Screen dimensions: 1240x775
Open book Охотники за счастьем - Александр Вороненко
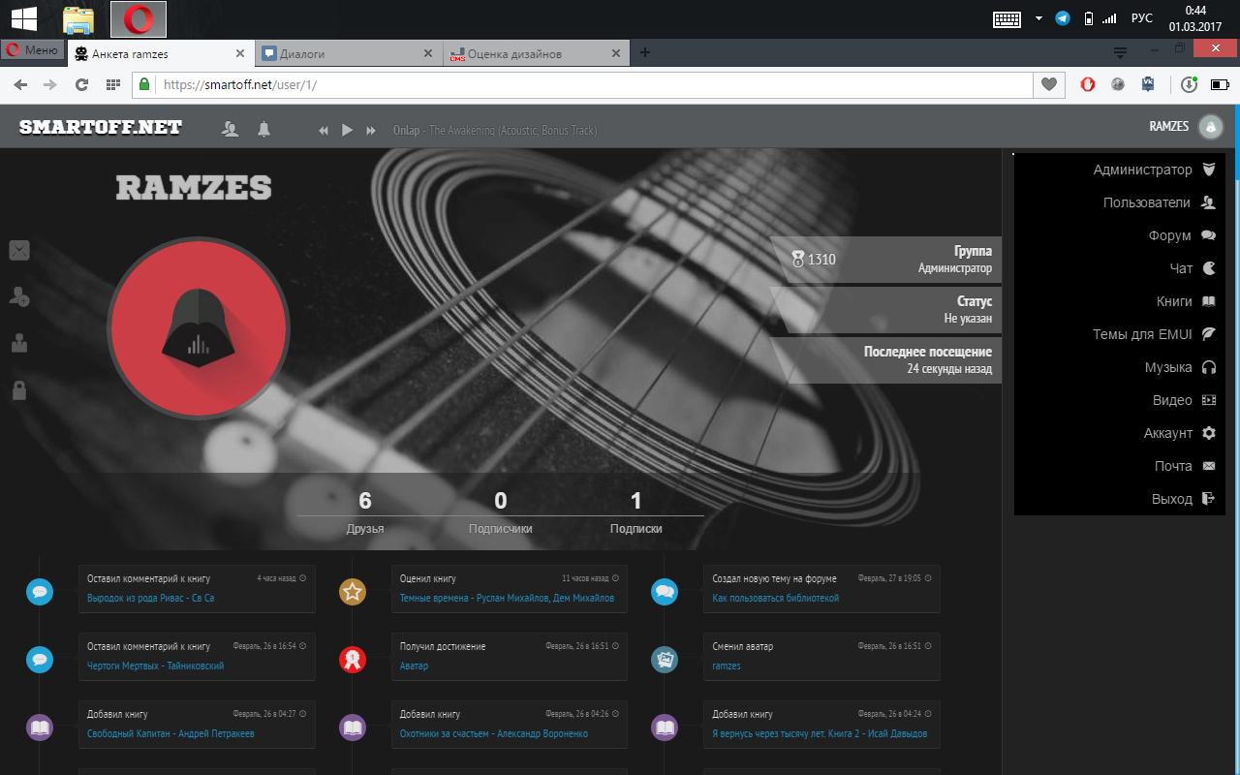(x=493, y=733)
